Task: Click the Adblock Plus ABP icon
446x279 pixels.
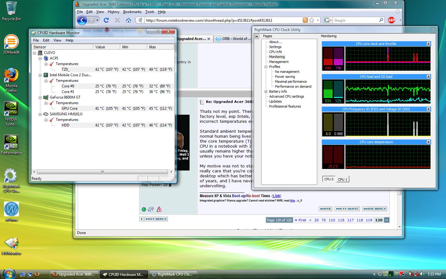Action: click(391, 20)
